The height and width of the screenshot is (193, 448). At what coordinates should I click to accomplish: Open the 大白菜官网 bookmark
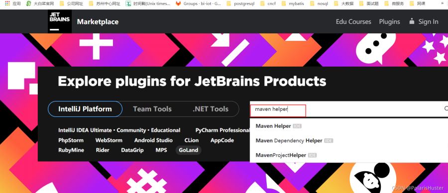tap(40, 3)
